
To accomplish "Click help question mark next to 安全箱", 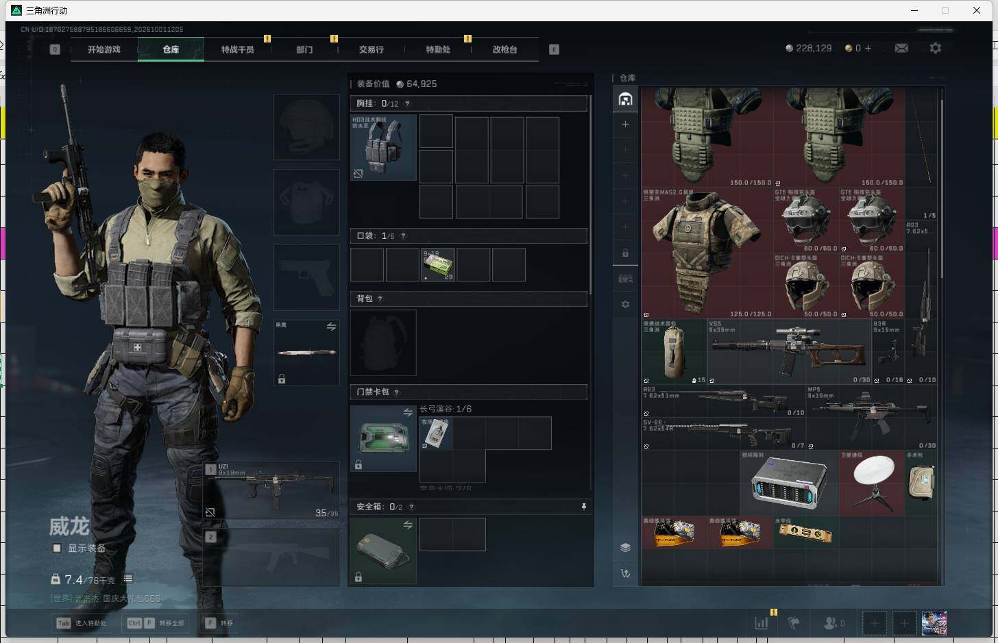I will 411,507.
